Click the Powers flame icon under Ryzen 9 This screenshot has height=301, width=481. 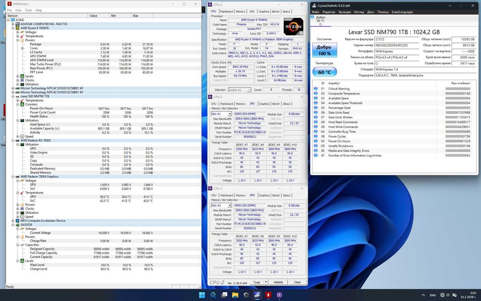click(23, 40)
